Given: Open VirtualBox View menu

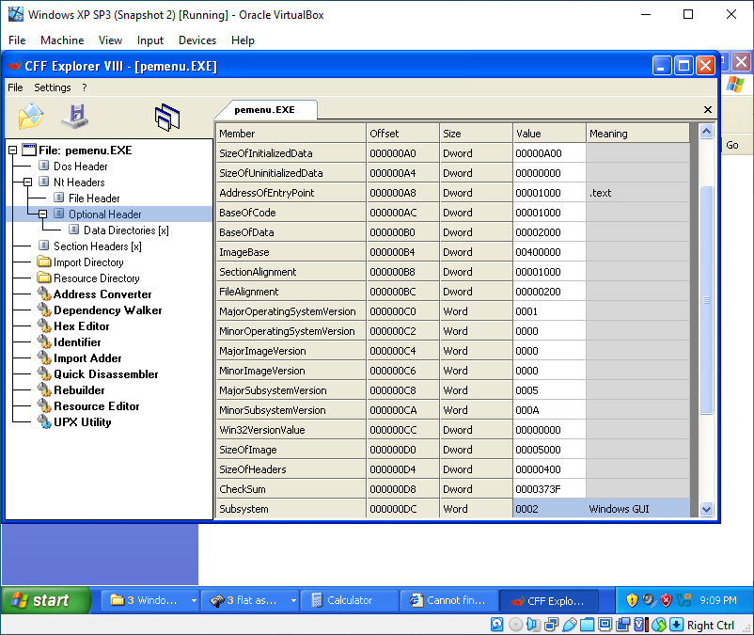Looking at the screenshot, I should coord(110,40).
